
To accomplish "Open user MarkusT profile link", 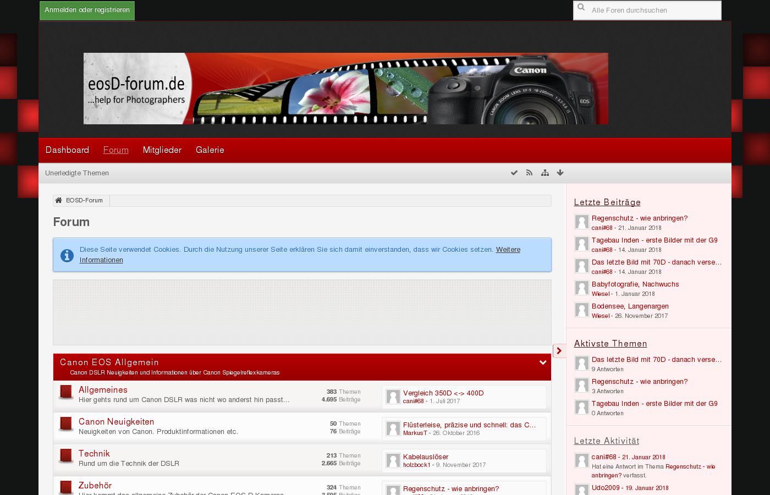I will click(x=415, y=433).
